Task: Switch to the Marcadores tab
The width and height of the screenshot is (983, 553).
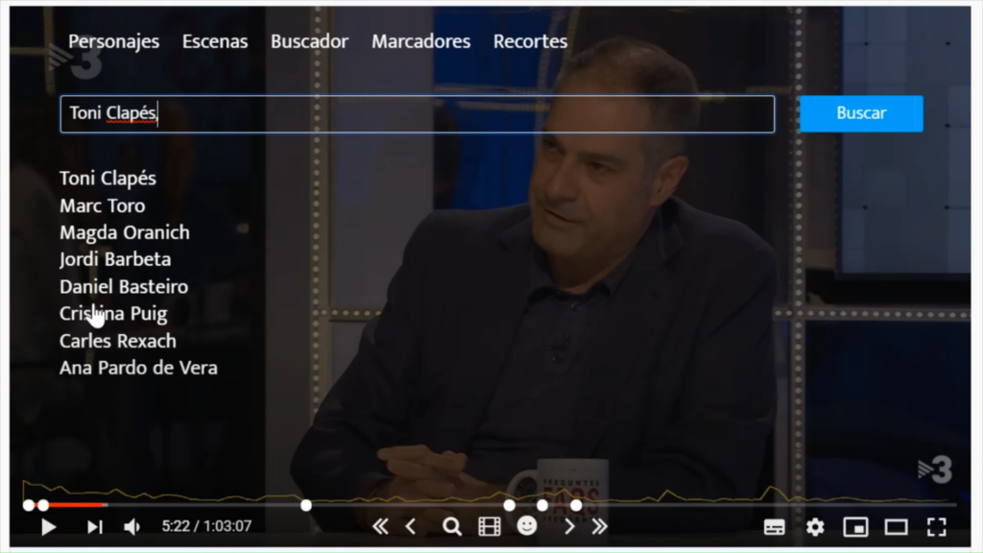Action: [420, 41]
